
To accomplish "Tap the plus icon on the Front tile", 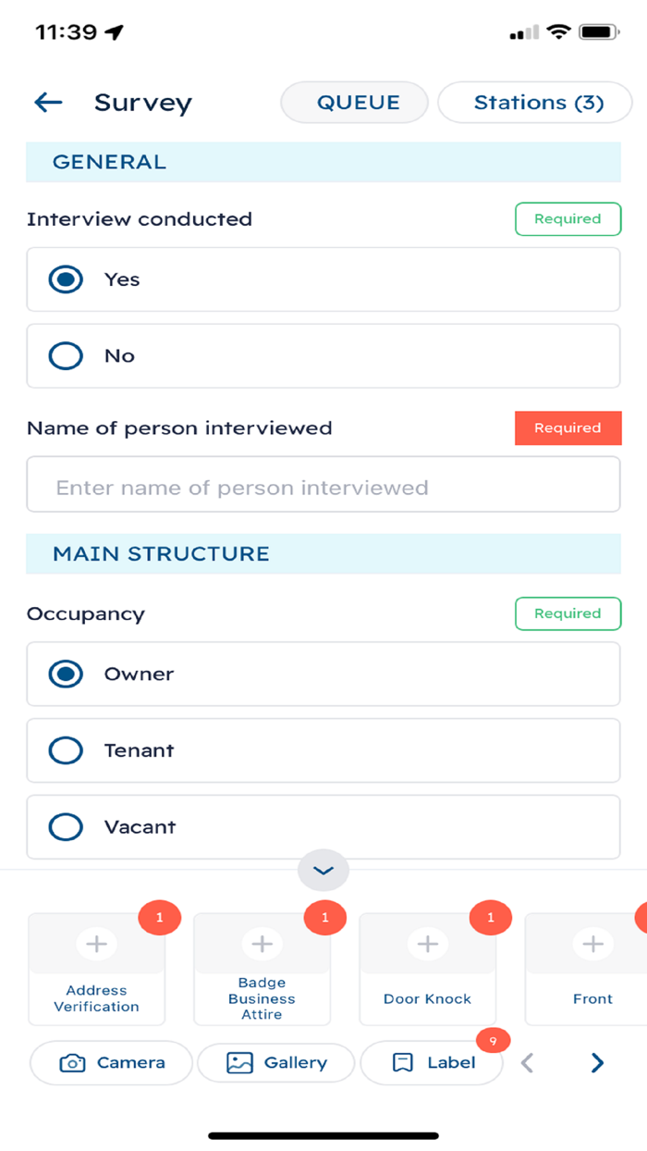I will [592, 944].
